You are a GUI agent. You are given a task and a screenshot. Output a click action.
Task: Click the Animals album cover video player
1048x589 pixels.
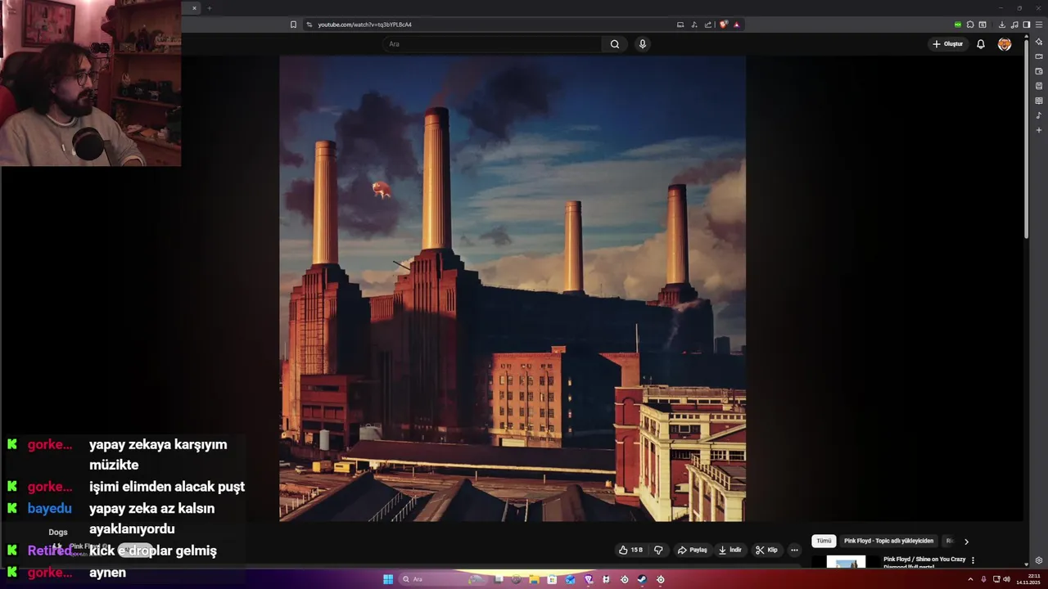click(x=513, y=288)
